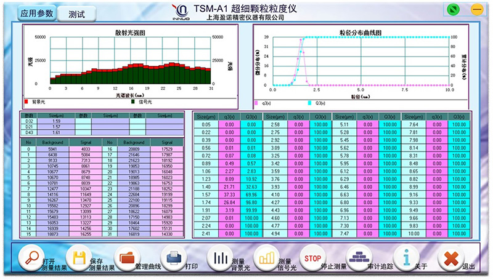Open the About (关于) info icon
The height and width of the screenshot is (280, 493).
[x=403, y=258]
